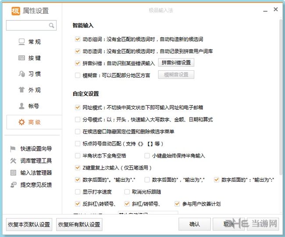The height and width of the screenshot is (237, 285).
Task: Select the 高级 tab
Action: (x=34, y=122)
